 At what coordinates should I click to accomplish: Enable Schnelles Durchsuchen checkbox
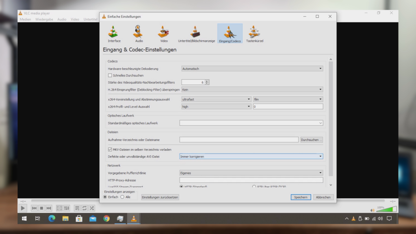[x=110, y=76]
